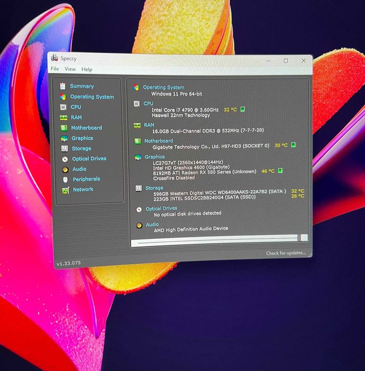Viewport: 365px width, 371px height.
Task: Click the text 'Haswell 22nm Technology'
Action: [181, 116]
